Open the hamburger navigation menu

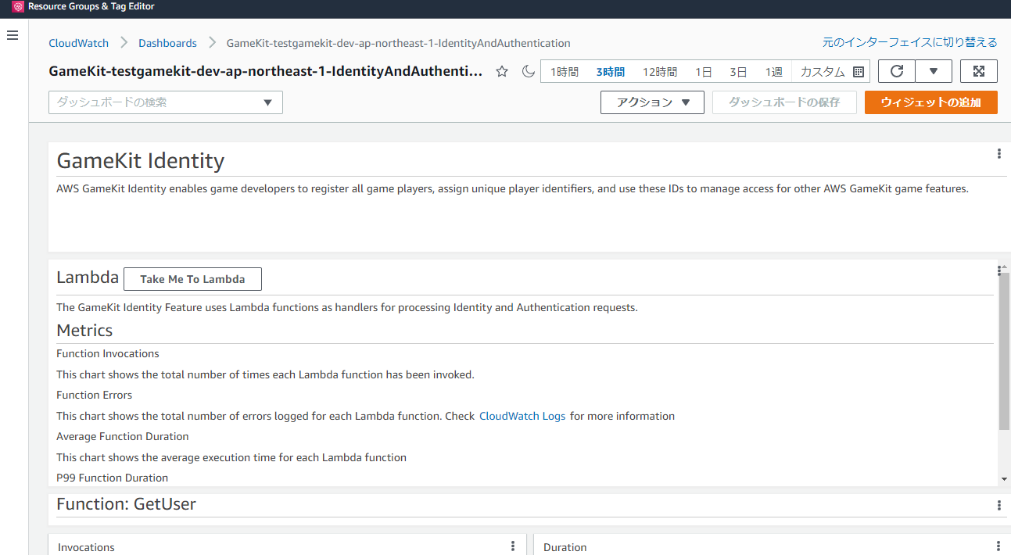click(x=13, y=36)
